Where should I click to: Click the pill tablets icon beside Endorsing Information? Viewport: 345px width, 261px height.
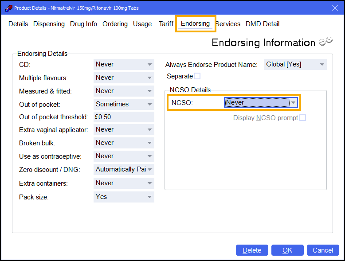click(x=325, y=41)
